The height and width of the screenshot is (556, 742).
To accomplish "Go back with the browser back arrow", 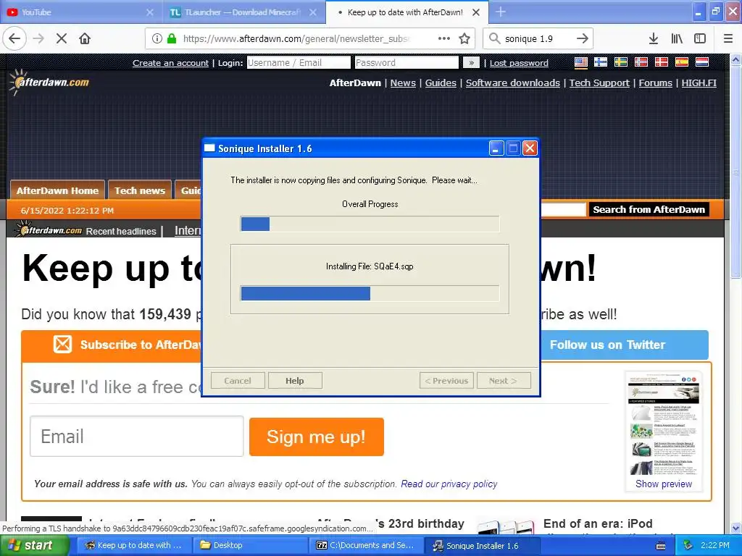I will click(x=14, y=38).
